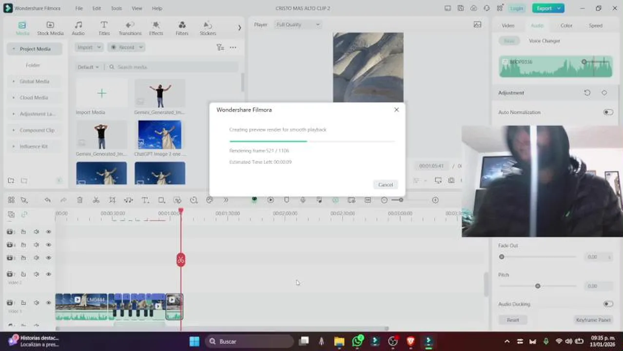Screen dimensions: 623x351
Task: Expand the Compound Clip tree item
Action: pyautogui.click(x=14, y=130)
